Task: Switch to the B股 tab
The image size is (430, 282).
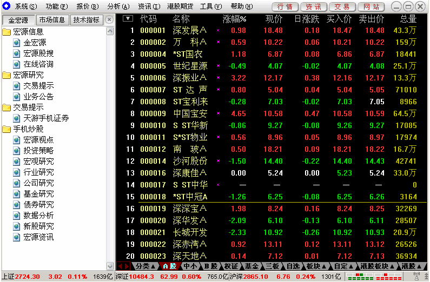Action: tap(211, 266)
